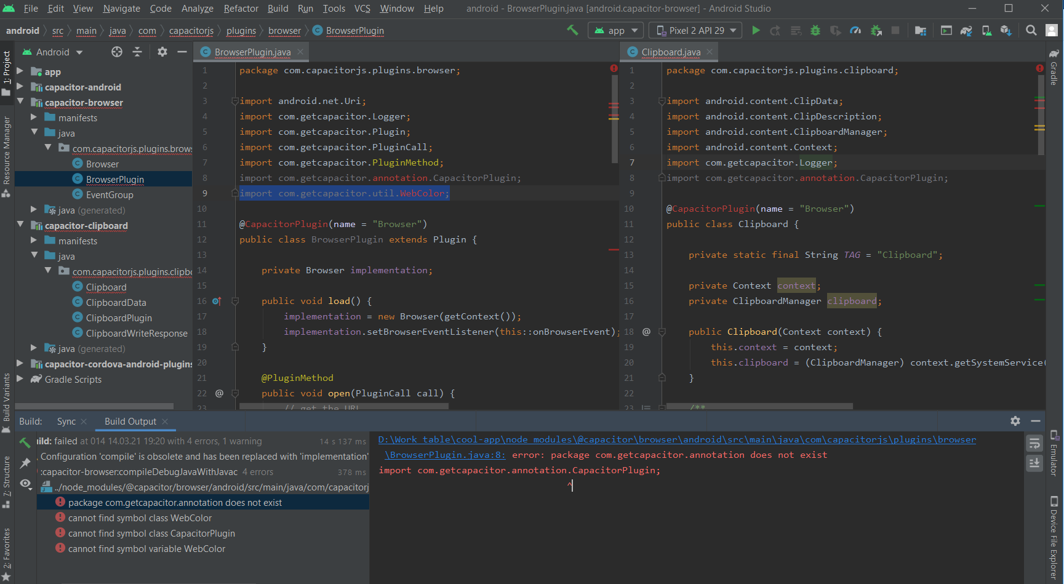Image resolution: width=1064 pixels, height=584 pixels.
Task: Toggle the Build Variants side tab
Action: point(6,402)
